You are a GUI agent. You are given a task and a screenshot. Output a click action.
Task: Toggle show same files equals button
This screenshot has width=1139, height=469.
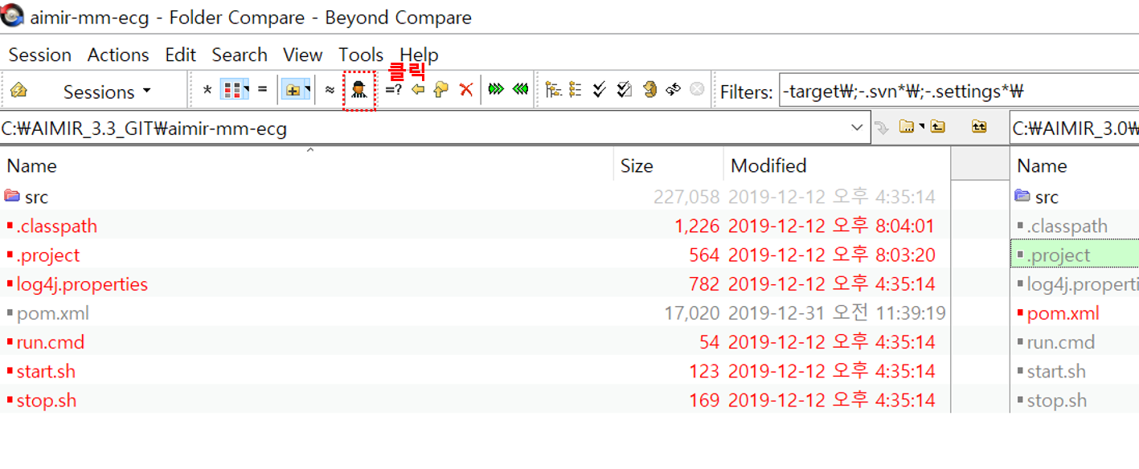pos(262,90)
